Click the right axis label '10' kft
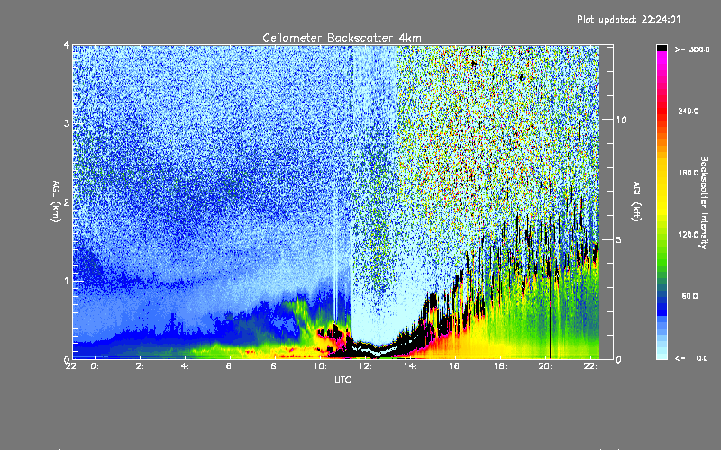Screen dimensions: 721x450 621,120
